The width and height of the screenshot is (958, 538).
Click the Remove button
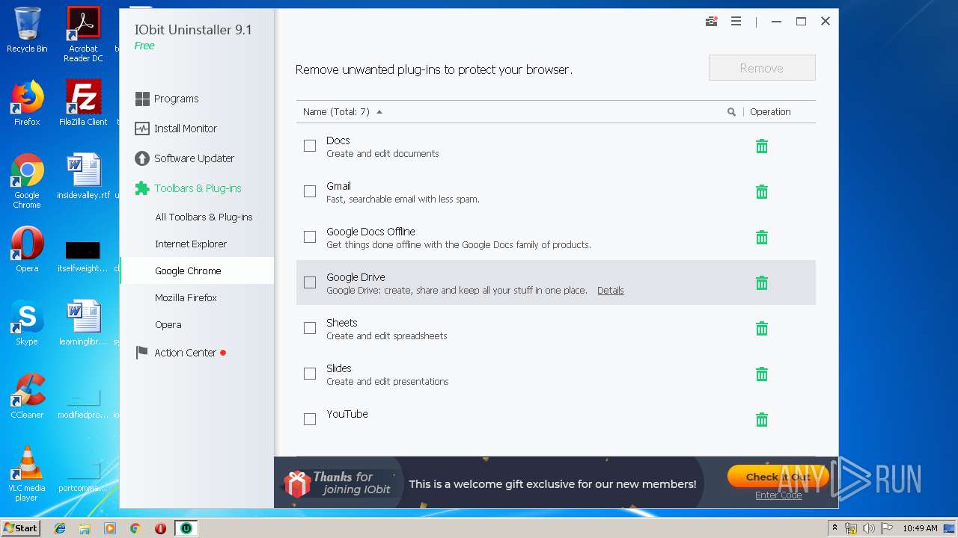(x=762, y=68)
